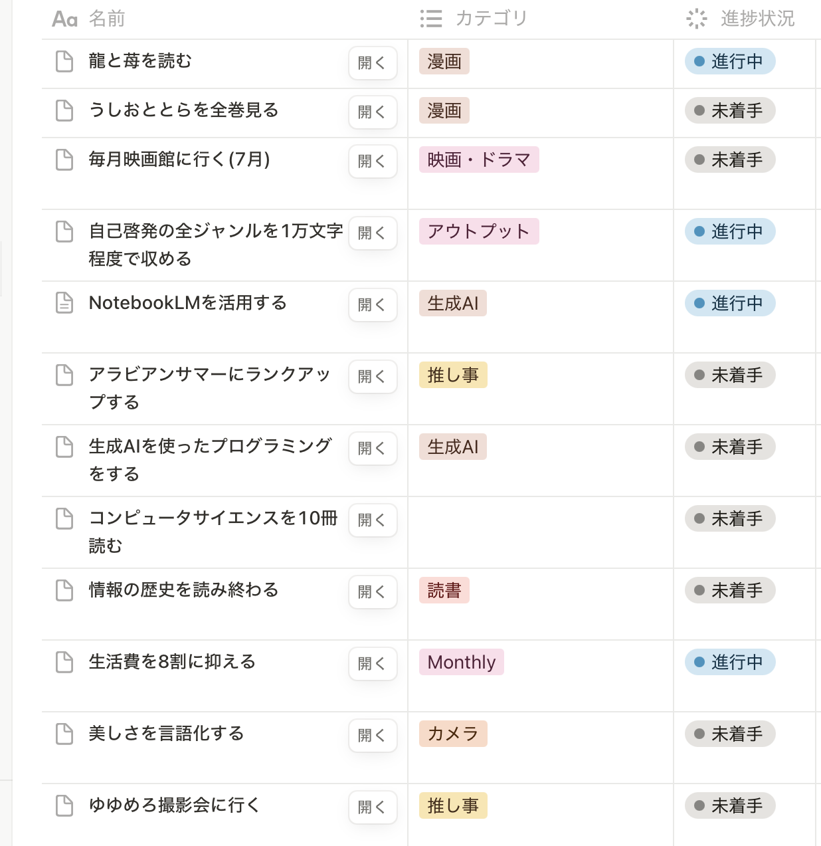The width and height of the screenshot is (821, 846).
Task: Open 進行中 status dropdown for 龍と苺を読む
Action: (729, 62)
